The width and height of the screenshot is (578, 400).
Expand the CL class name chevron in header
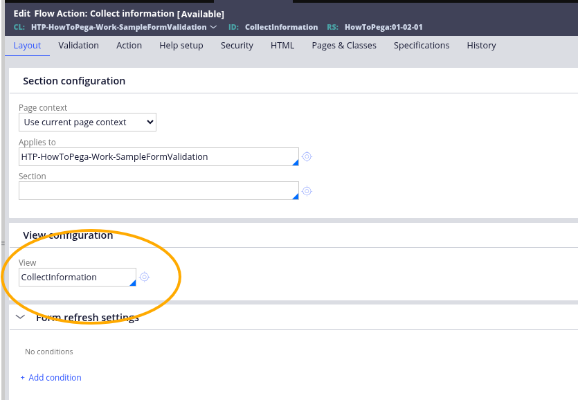click(213, 27)
